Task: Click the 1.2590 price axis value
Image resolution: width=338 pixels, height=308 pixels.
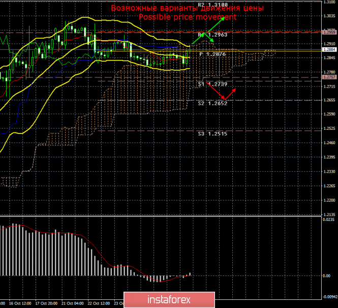Action: click(x=329, y=114)
